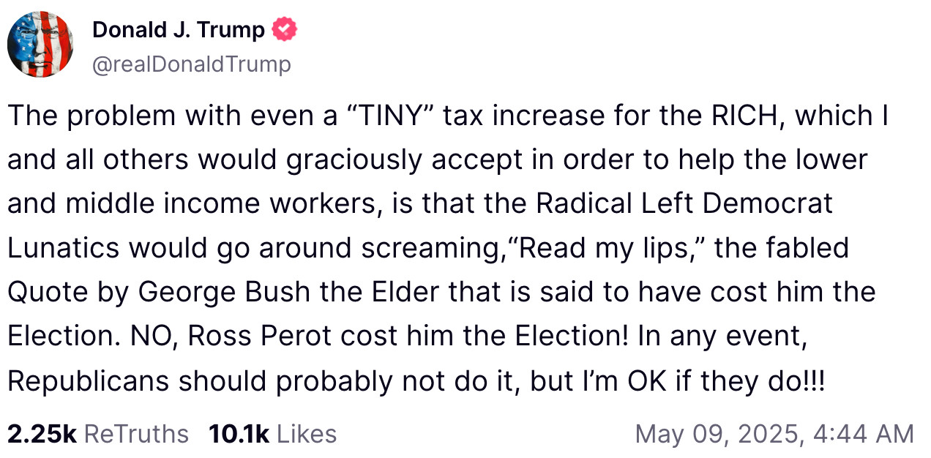Click the word ReTruths below the post
Viewport: 931px width, 458px height.
click(x=137, y=434)
